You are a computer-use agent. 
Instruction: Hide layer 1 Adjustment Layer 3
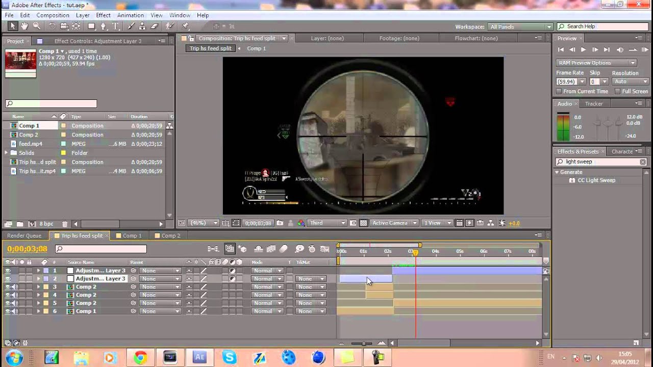click(8, 271)
